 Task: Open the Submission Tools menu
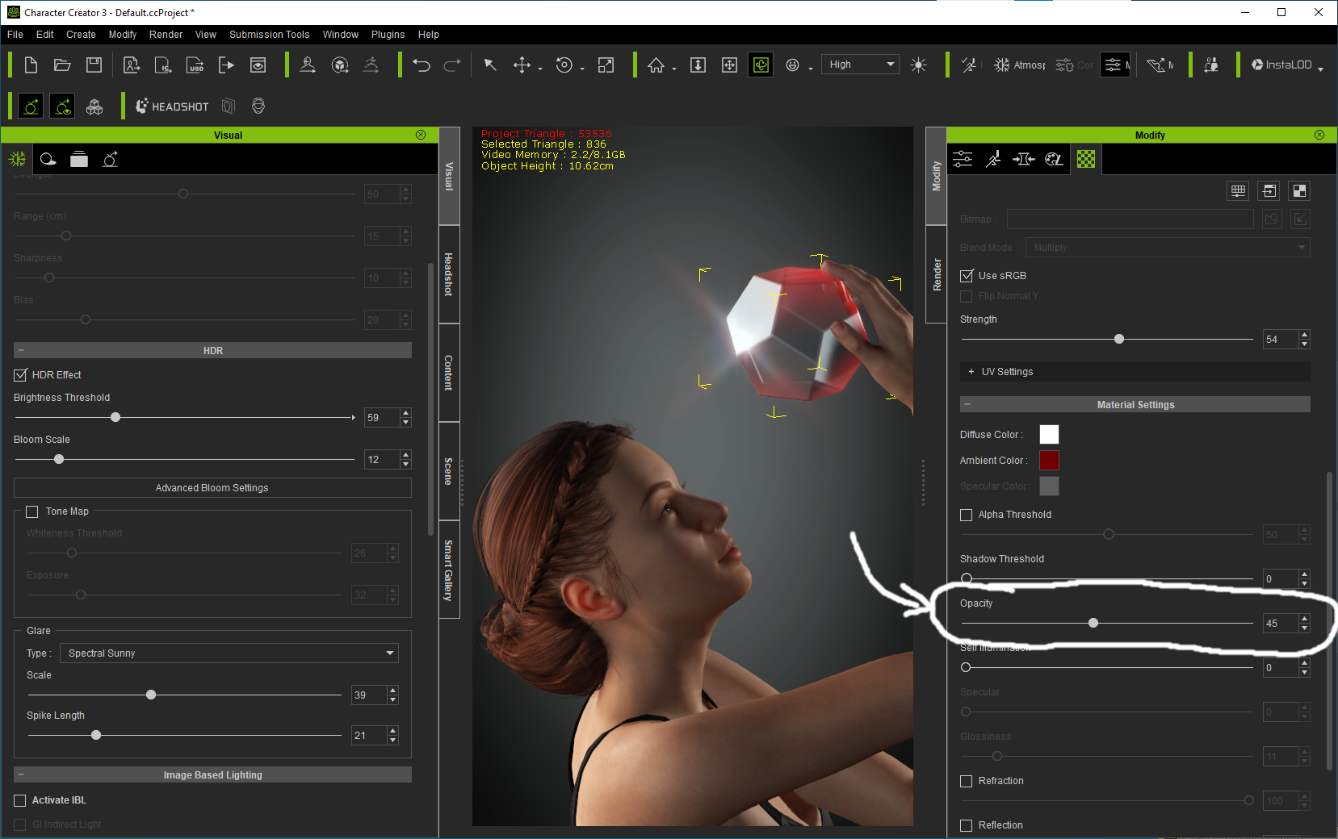tap(269, 35)
